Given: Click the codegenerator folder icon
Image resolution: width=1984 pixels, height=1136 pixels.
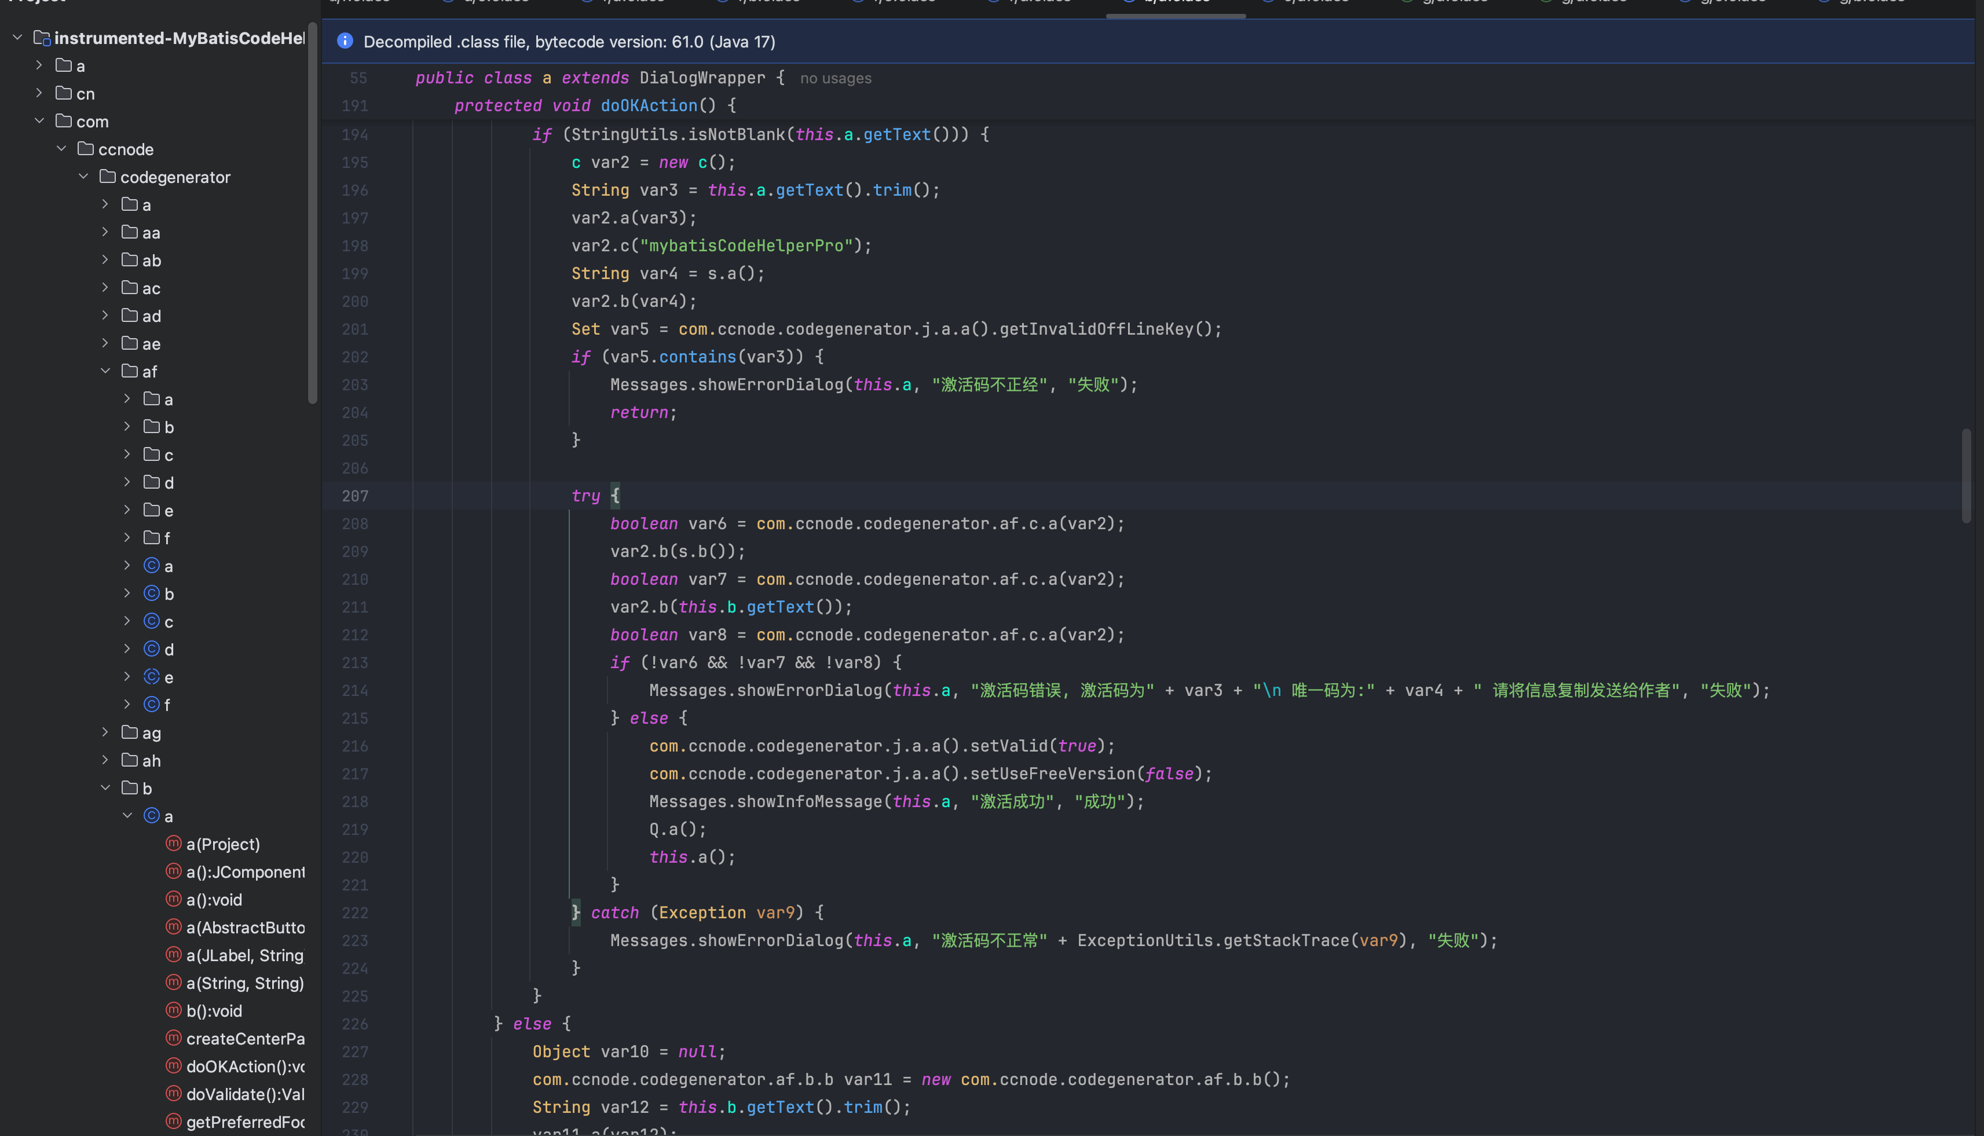Looking at the screenshot, I should point(108,177).
